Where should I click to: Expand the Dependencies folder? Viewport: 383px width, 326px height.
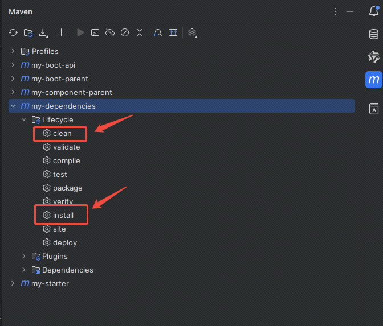click(24, 270)
